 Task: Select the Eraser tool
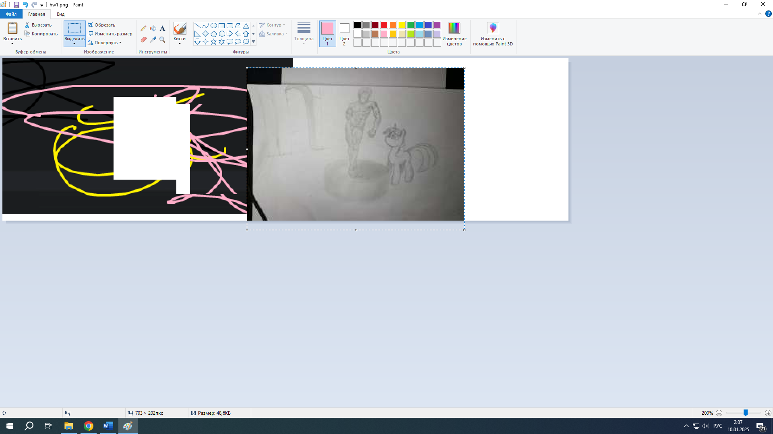click(143, 39)
